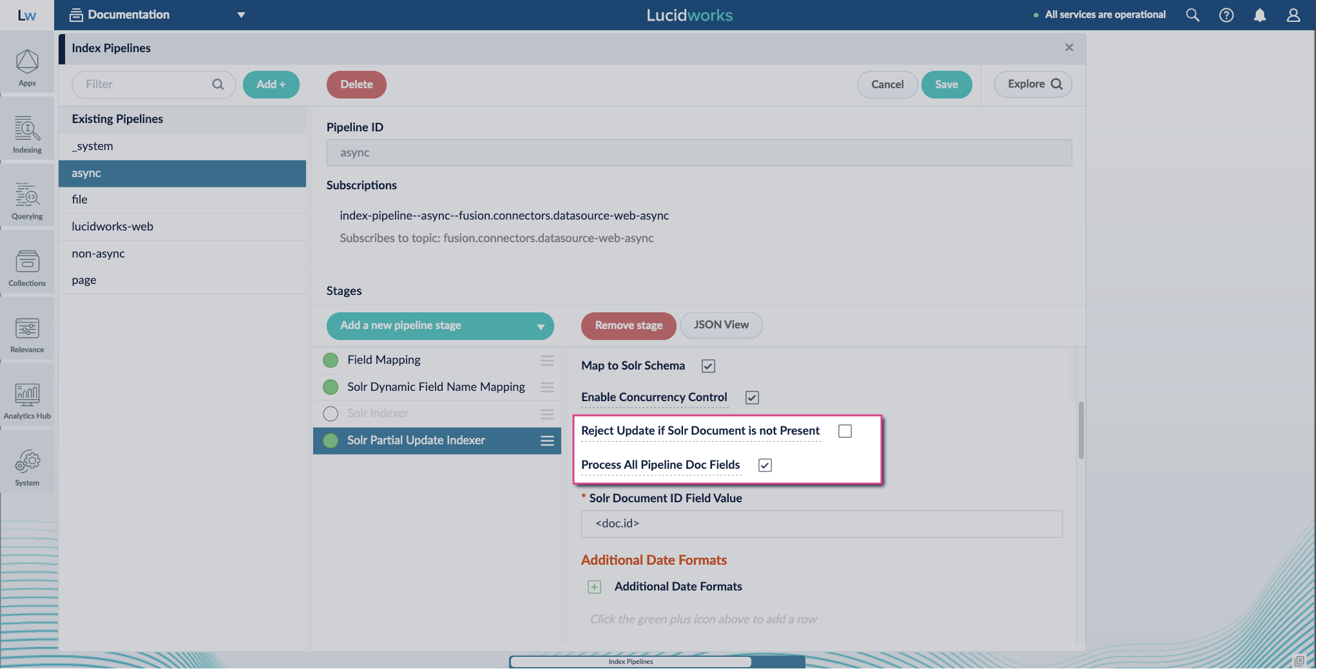The height and width of the screenshot is (671, 1319).
Task: Click the Filter search magnifier icon
Action: tap(218, 84)
